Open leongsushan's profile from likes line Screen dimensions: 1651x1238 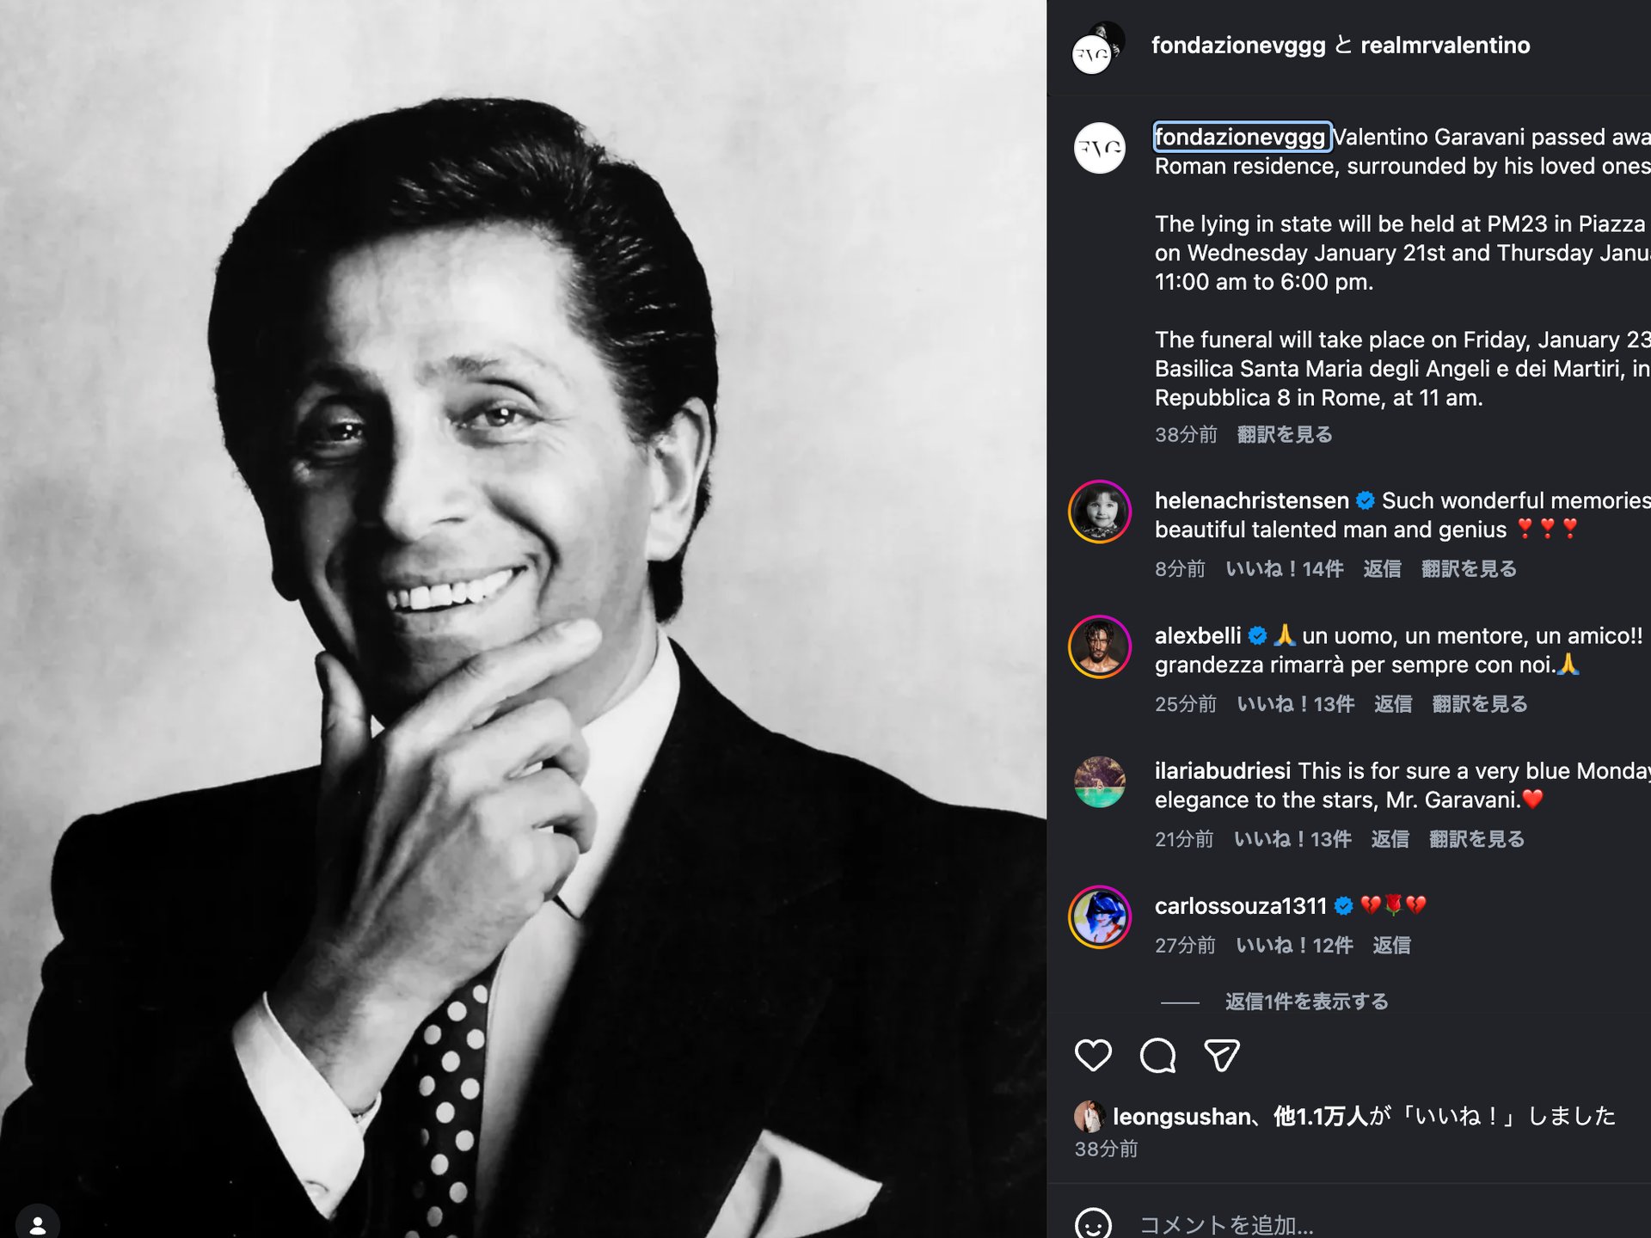pyautogui.click(x=1181, y=1116)
